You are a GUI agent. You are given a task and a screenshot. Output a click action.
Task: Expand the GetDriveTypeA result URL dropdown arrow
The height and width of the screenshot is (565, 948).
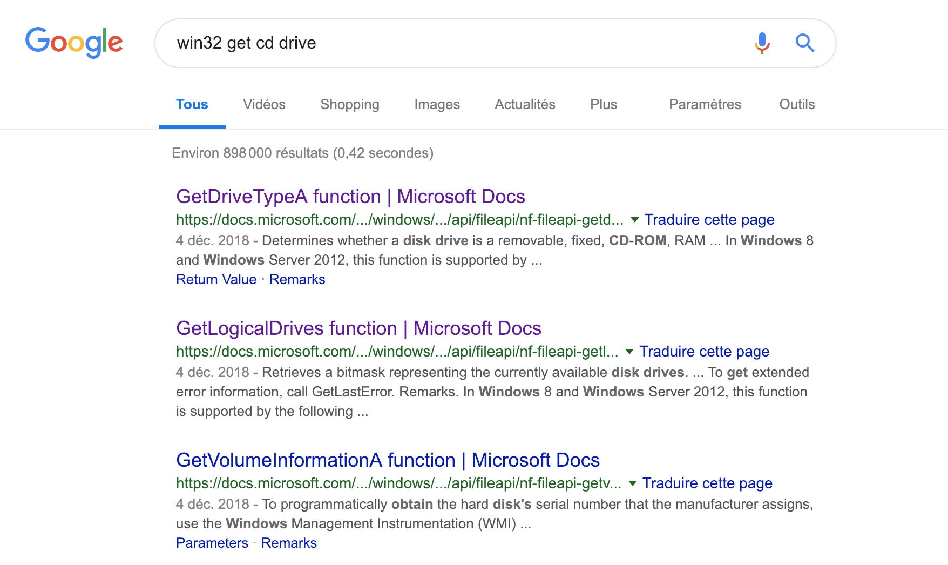(x=635, y=220)
